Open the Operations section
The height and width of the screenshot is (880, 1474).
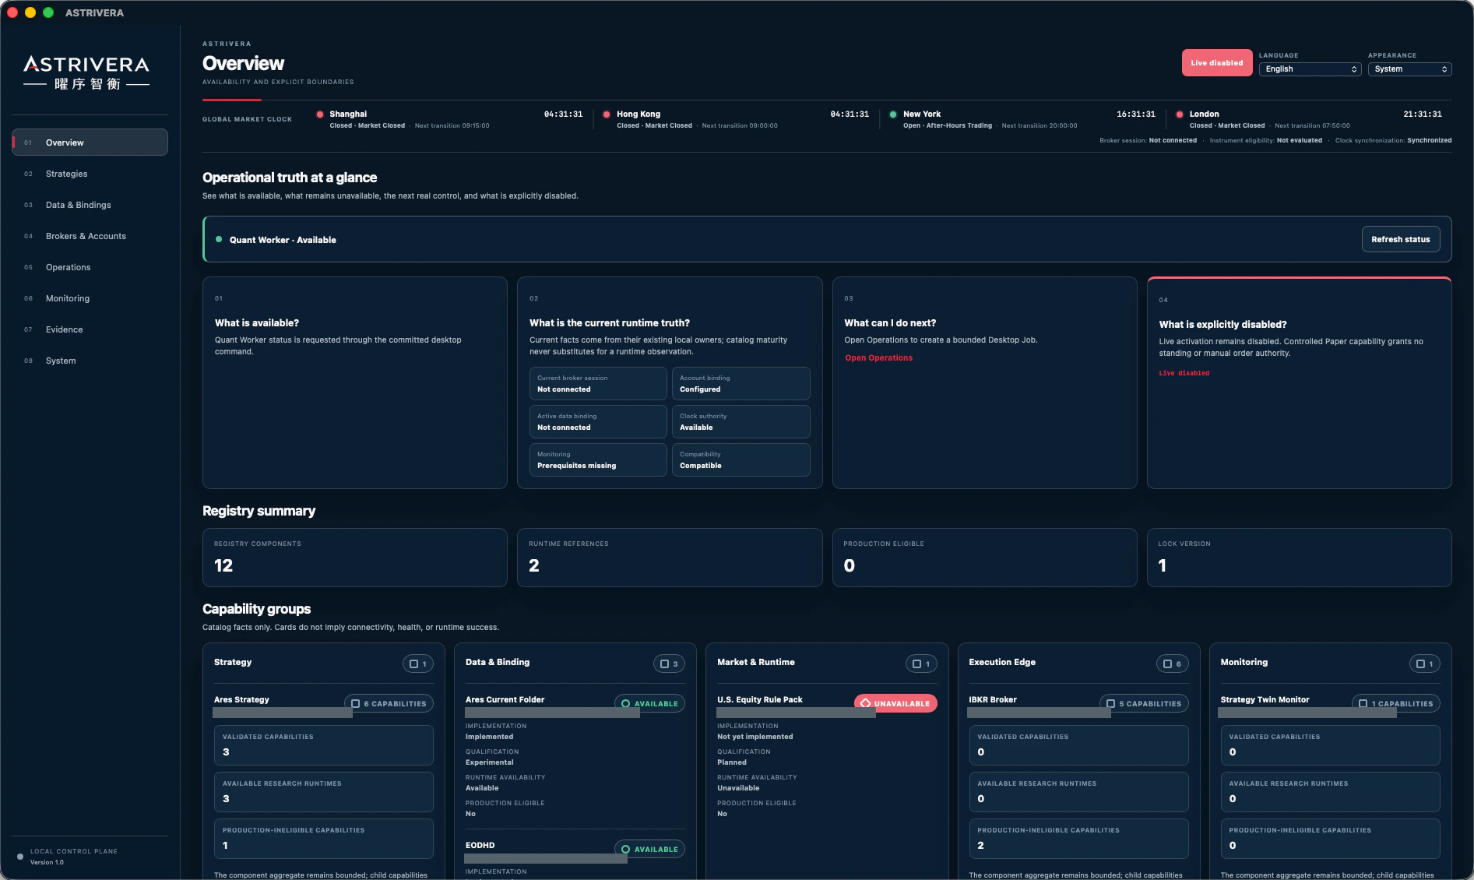click(90, 267)
